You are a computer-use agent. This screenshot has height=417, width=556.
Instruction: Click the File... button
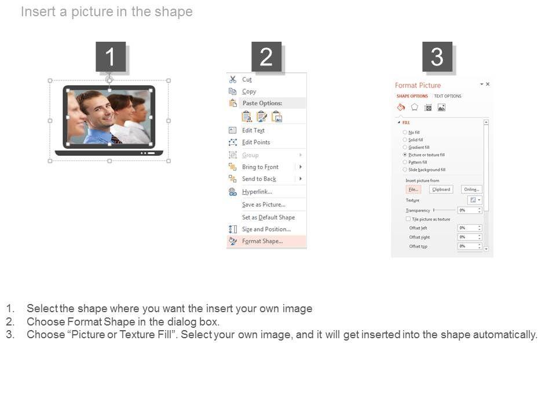pyautogui.click(x=414, y=189)
